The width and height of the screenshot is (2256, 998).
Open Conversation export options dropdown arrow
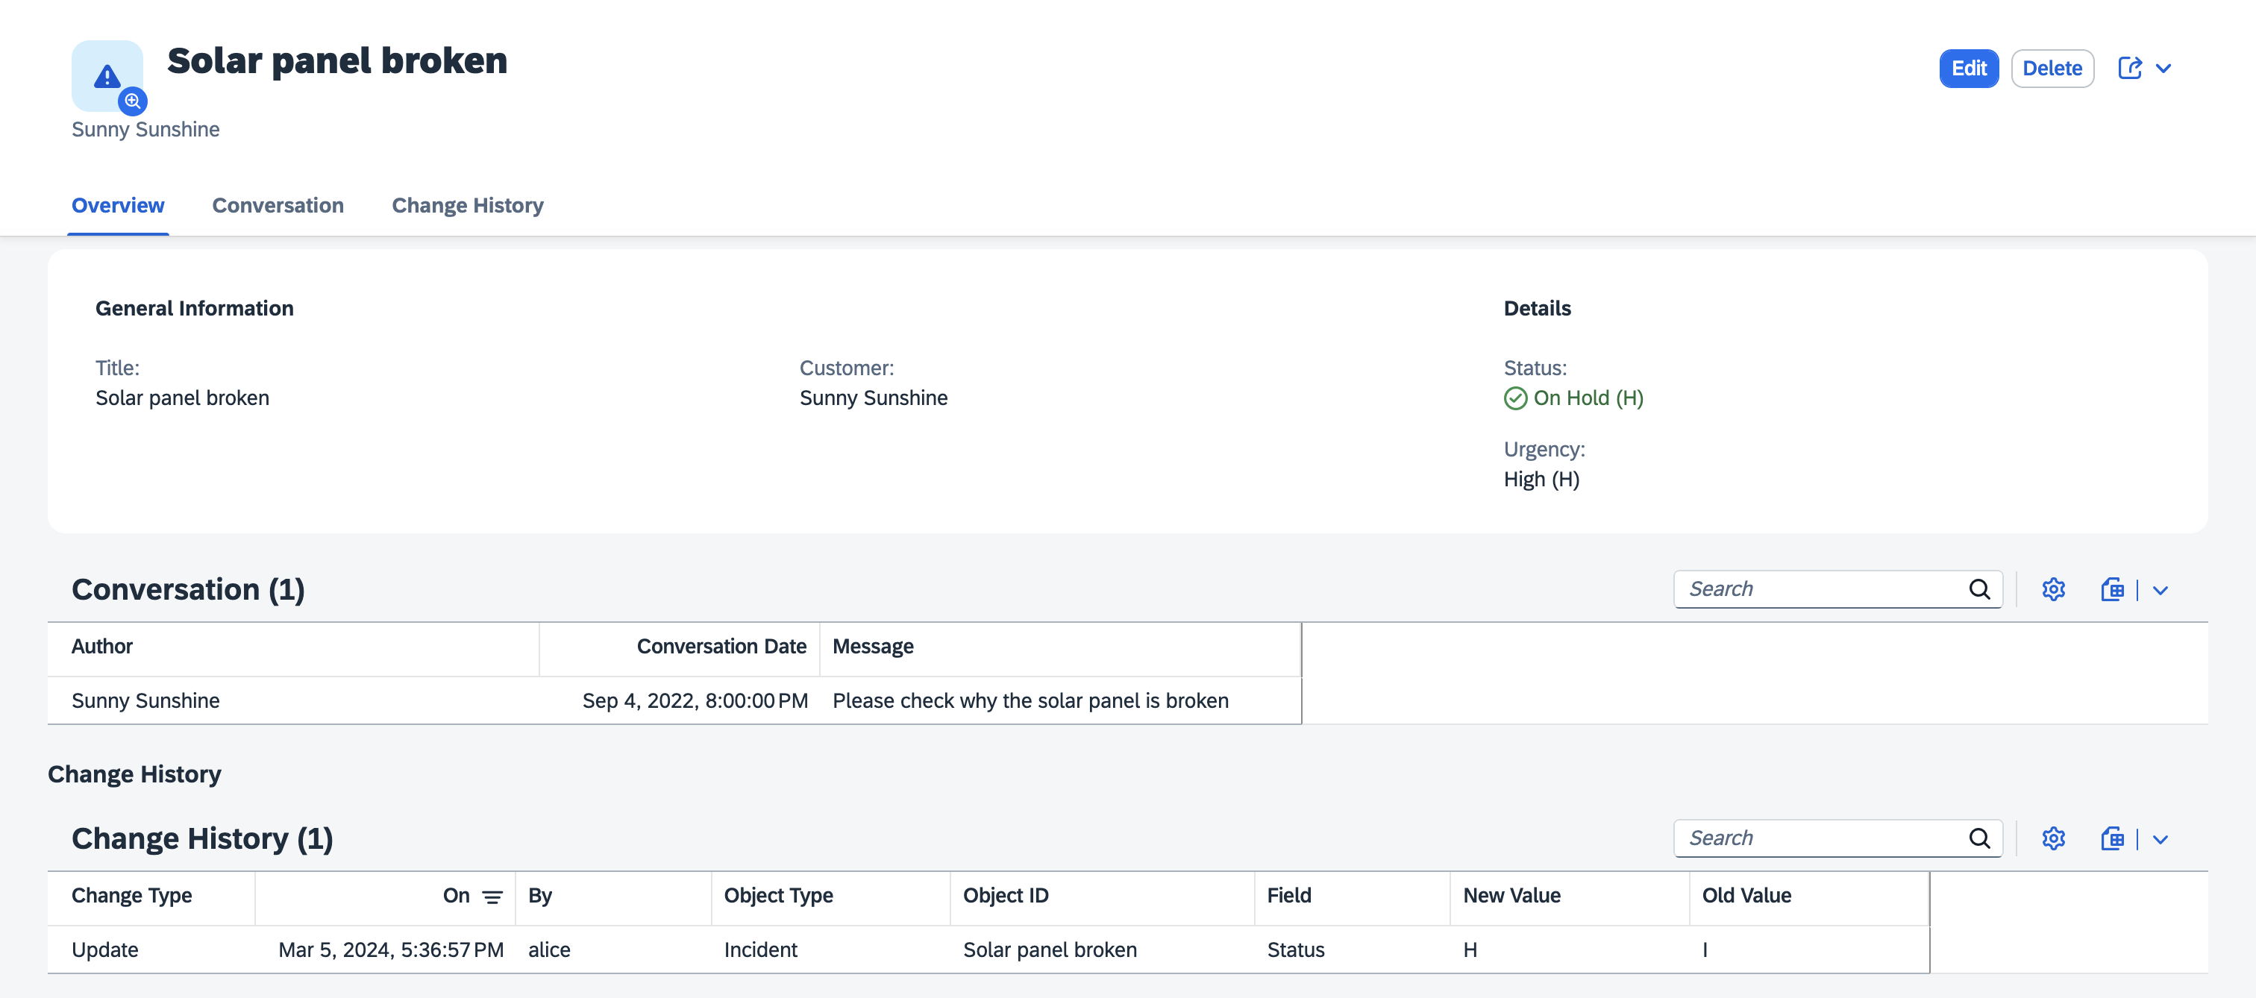pos(2161,590)
